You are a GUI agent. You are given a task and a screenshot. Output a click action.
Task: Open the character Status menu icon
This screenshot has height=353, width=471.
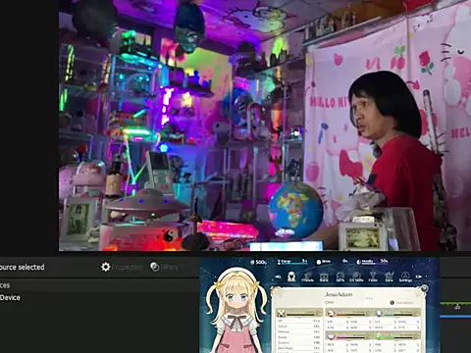point(291,277)
